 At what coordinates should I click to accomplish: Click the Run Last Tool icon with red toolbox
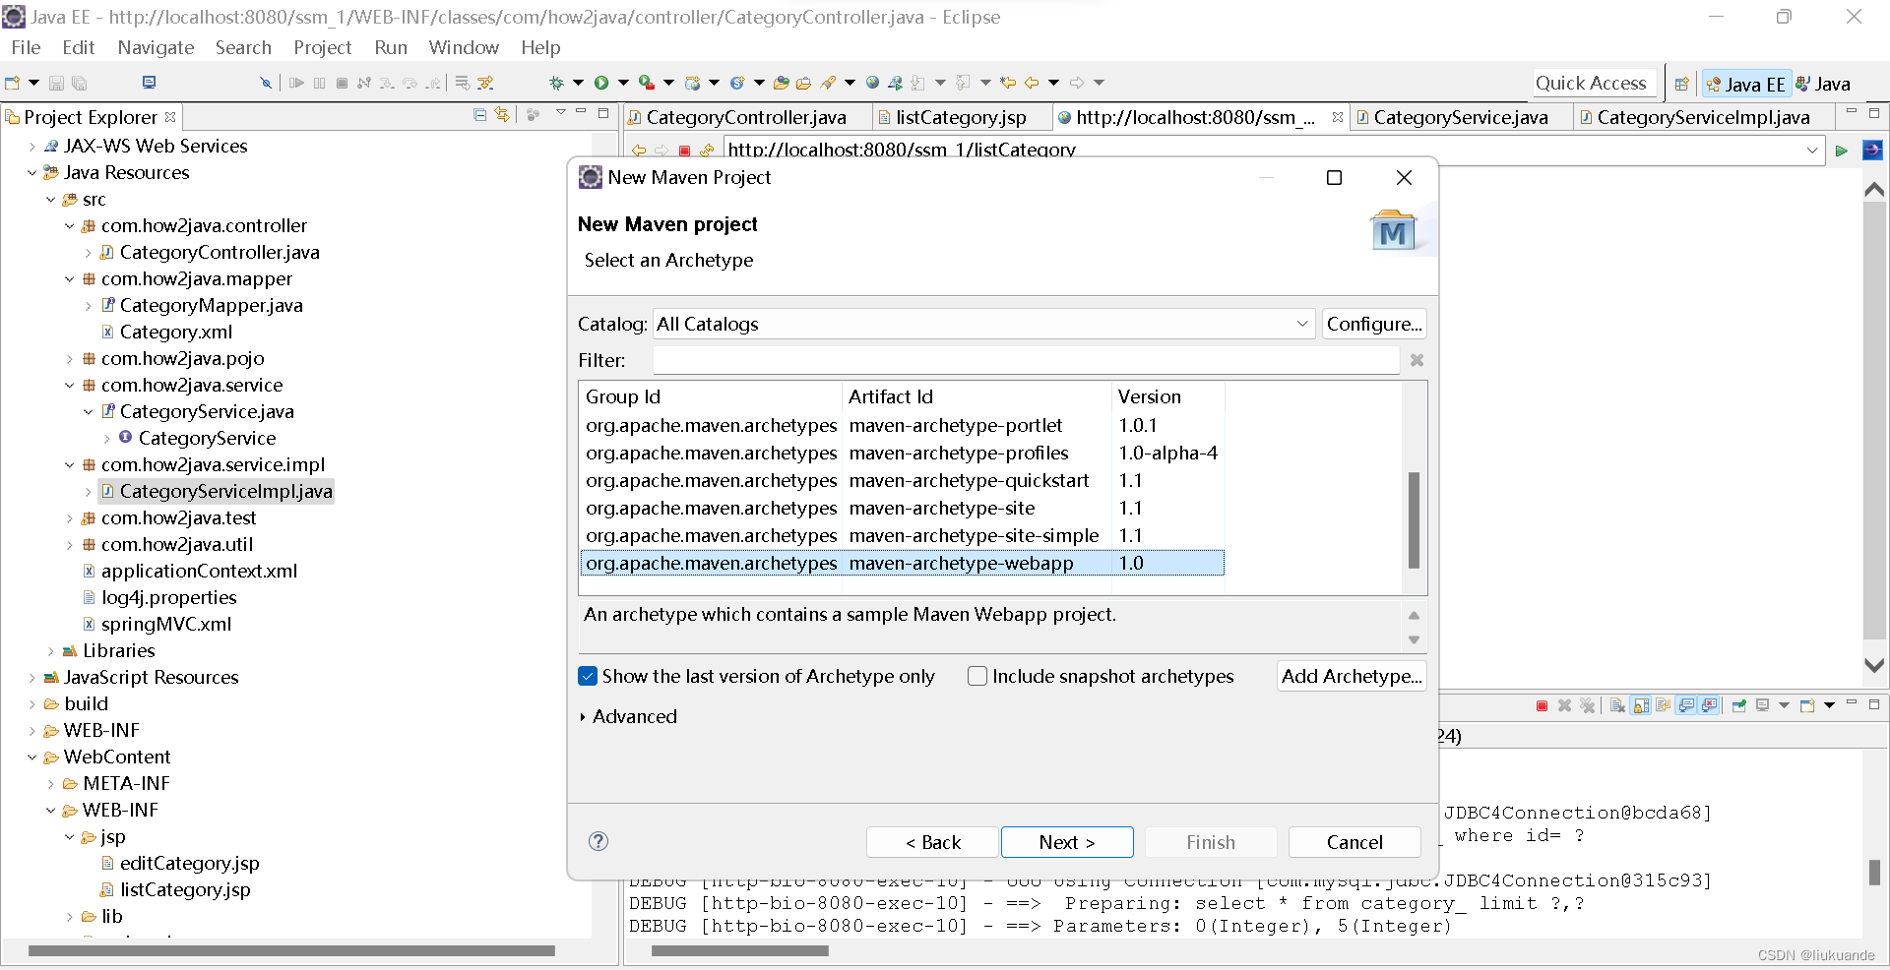pos(647,83)
